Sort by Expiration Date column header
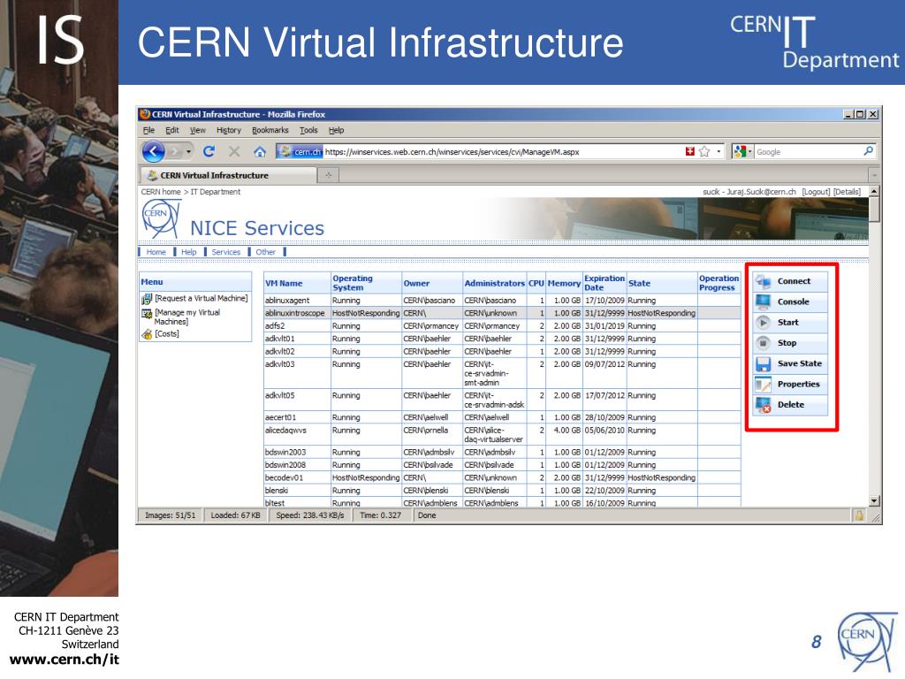This screenshot has width=905, height=679. (605, 283)
